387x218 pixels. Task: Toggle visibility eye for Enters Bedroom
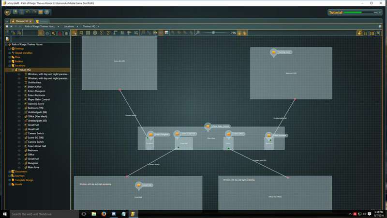click(x=19, y=95)
